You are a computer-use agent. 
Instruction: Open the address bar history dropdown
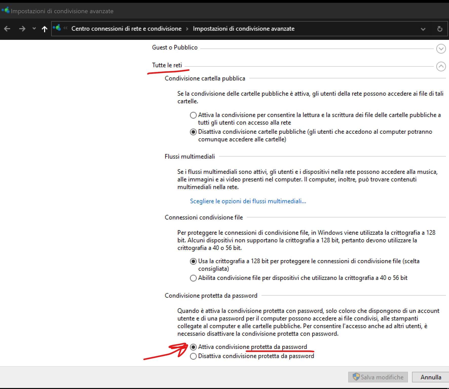(423, 29)
